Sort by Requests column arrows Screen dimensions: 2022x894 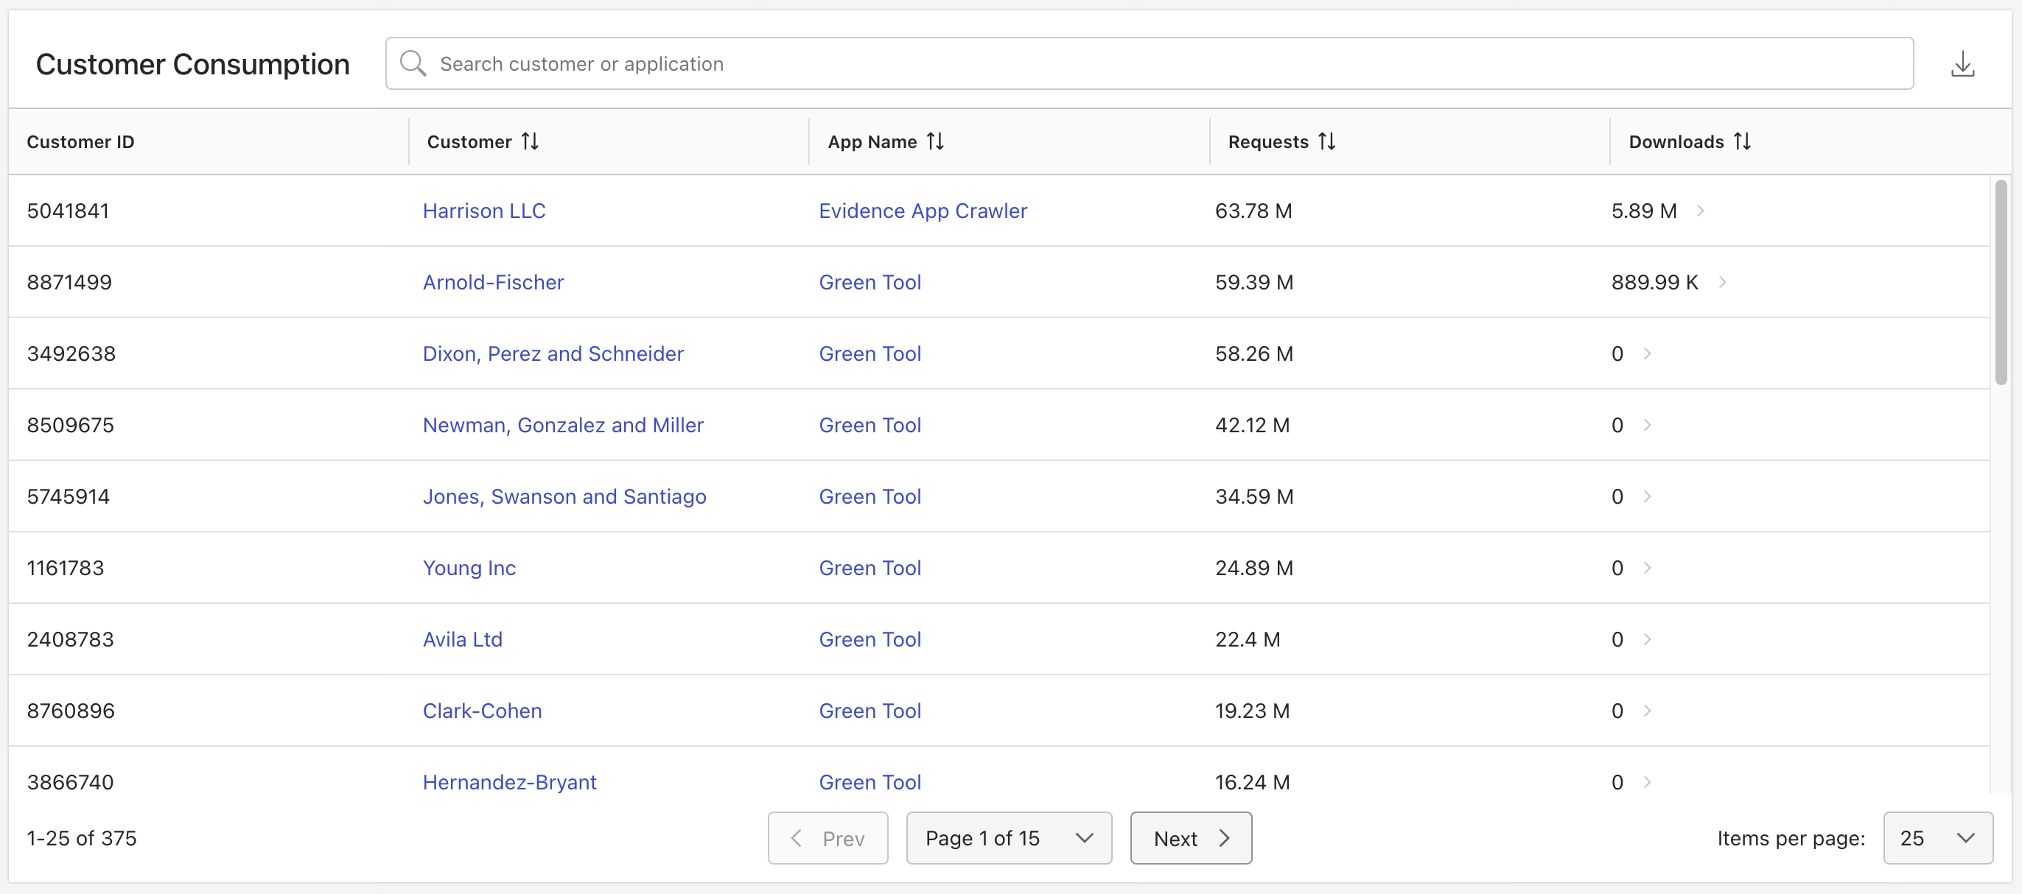1326,141
